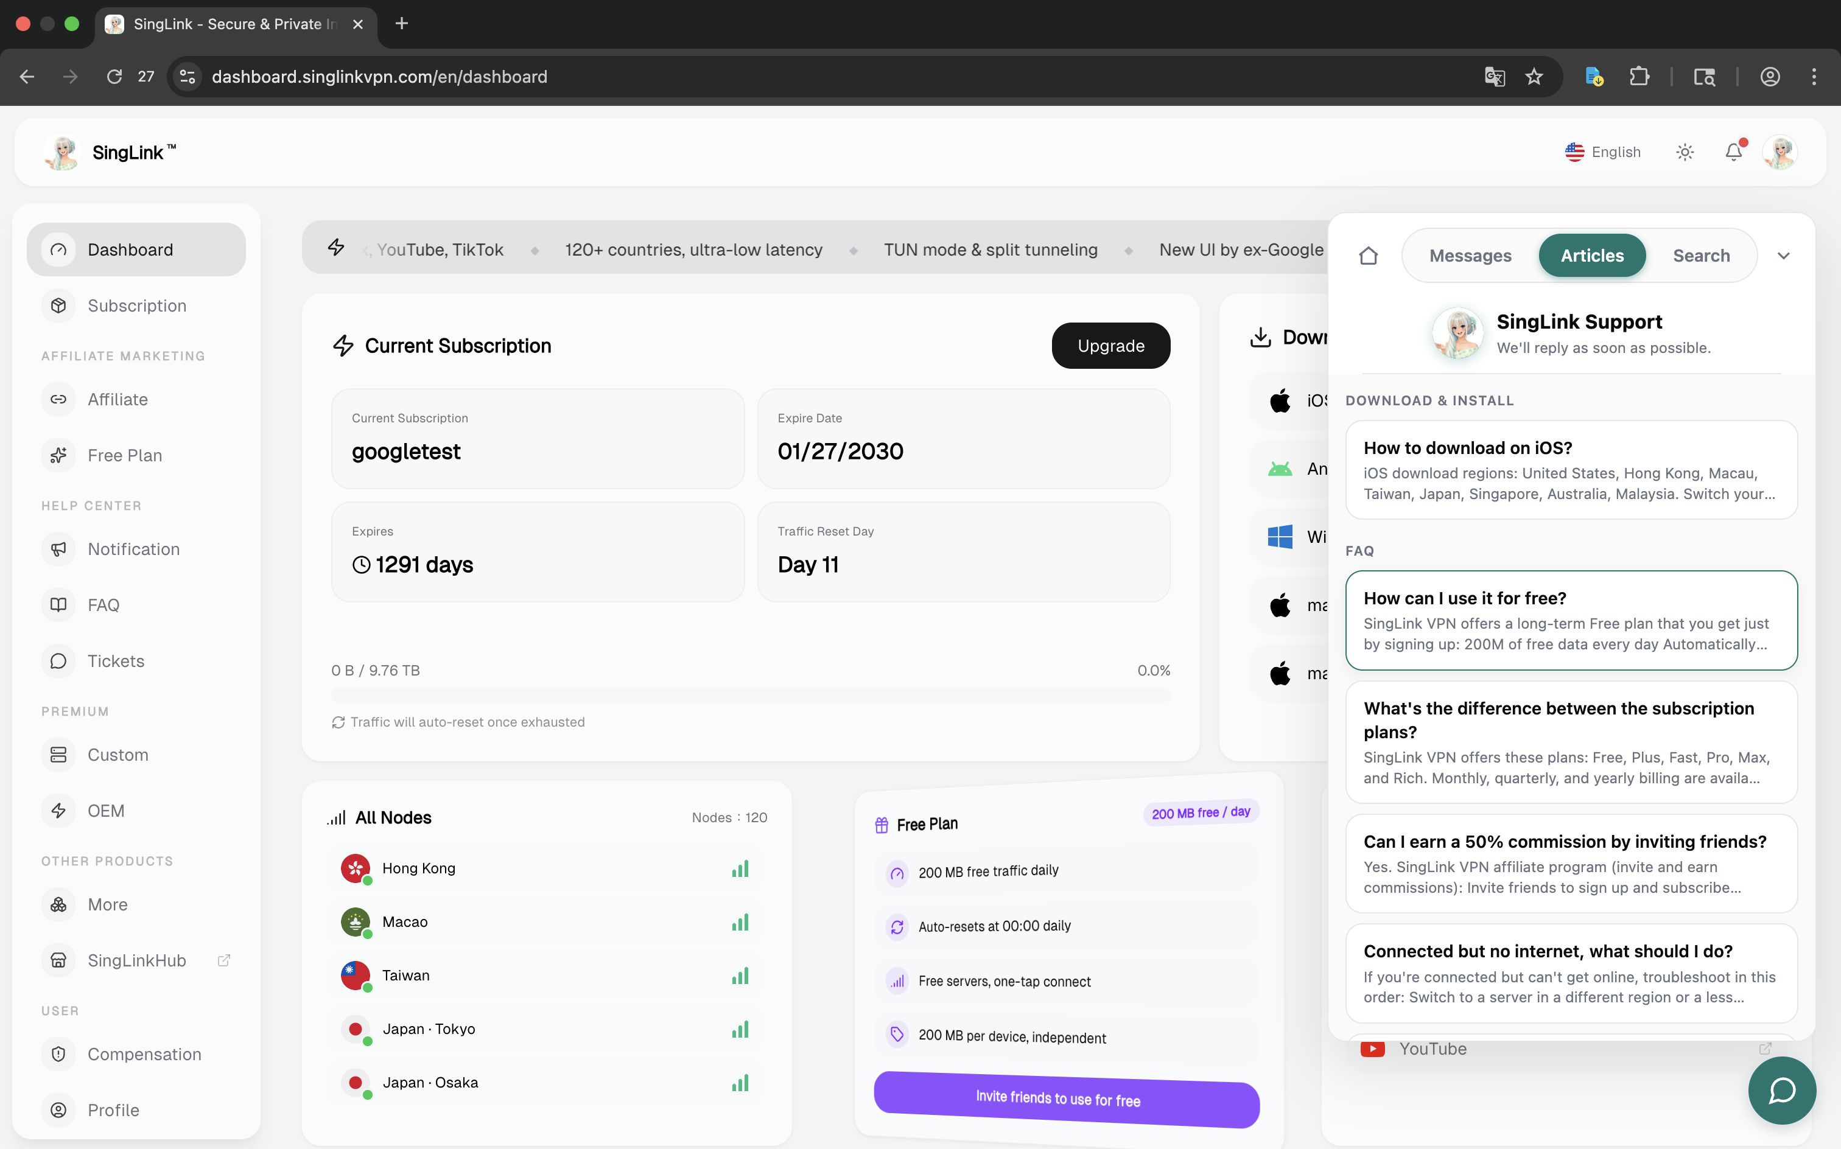Click the translate page icon

pyautogui.click(x=1495, y=77)
